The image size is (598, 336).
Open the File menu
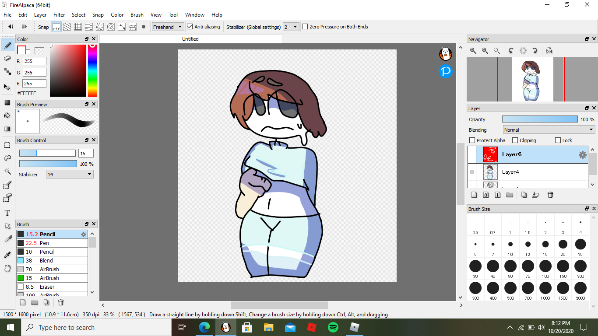pyautogui.click(x=7, y=14)
